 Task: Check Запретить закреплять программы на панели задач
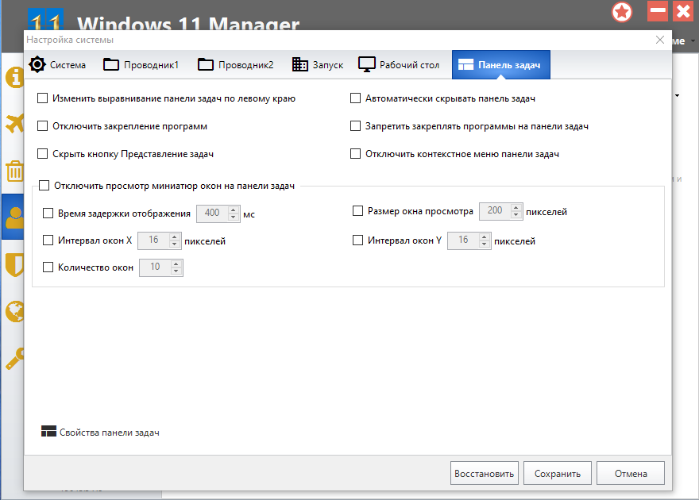tap(355, 126)
